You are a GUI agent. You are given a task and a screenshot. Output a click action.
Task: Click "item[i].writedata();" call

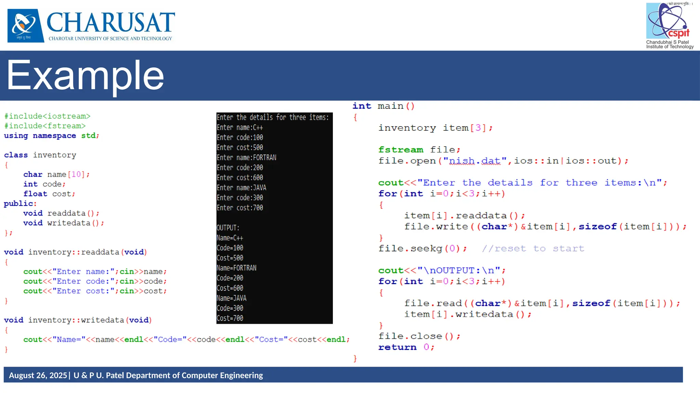point(468,314)
